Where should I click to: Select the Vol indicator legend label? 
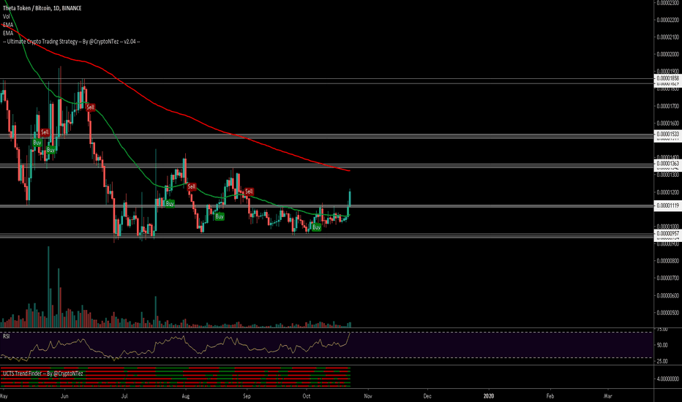tap(6, 17)
